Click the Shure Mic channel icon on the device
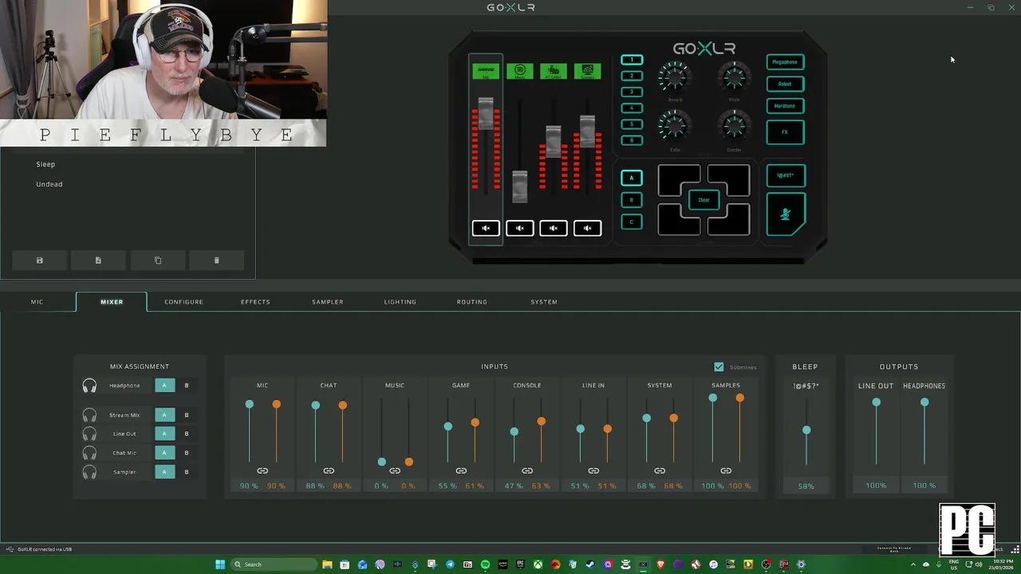The height and width of the screenshot is (574, 1021). [486, 71]
